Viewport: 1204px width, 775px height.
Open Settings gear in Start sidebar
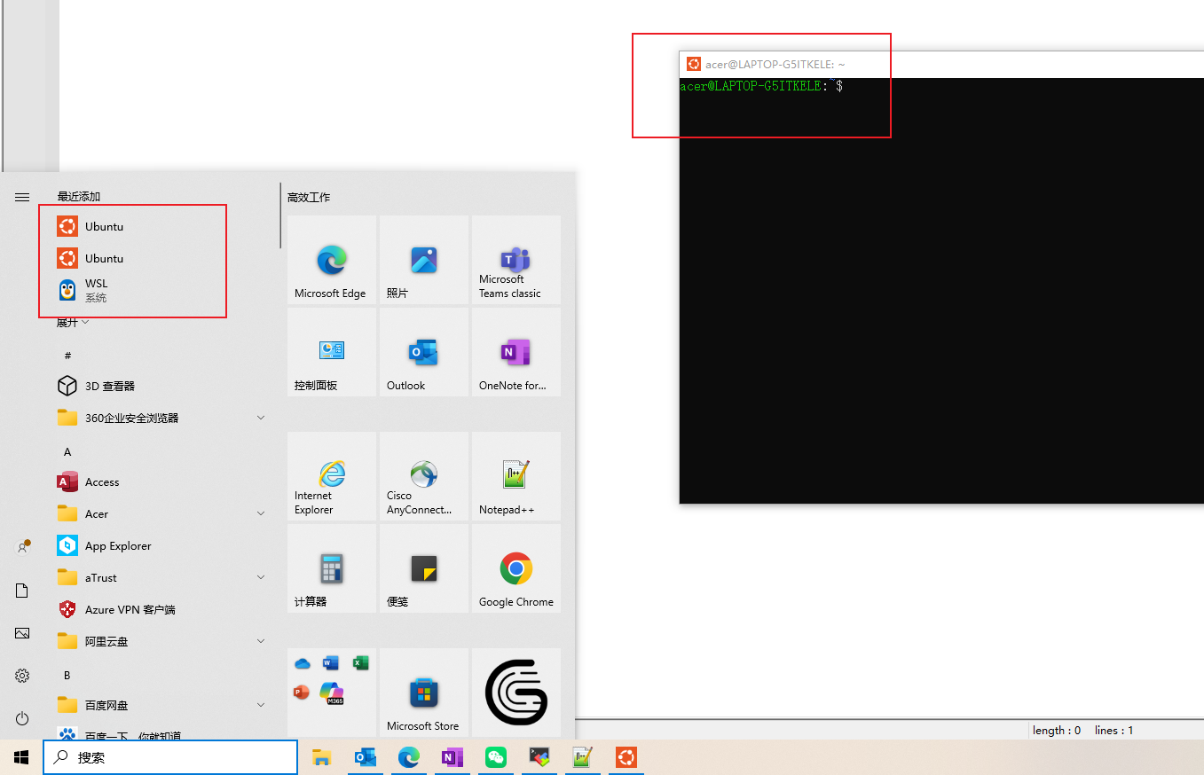click(x=22, y=675)
